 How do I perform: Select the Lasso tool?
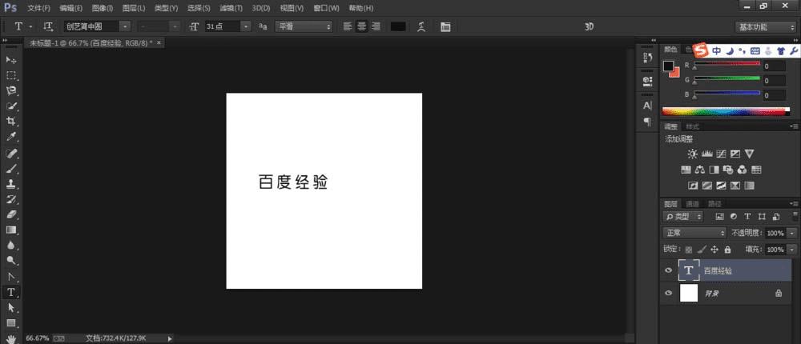11,91
